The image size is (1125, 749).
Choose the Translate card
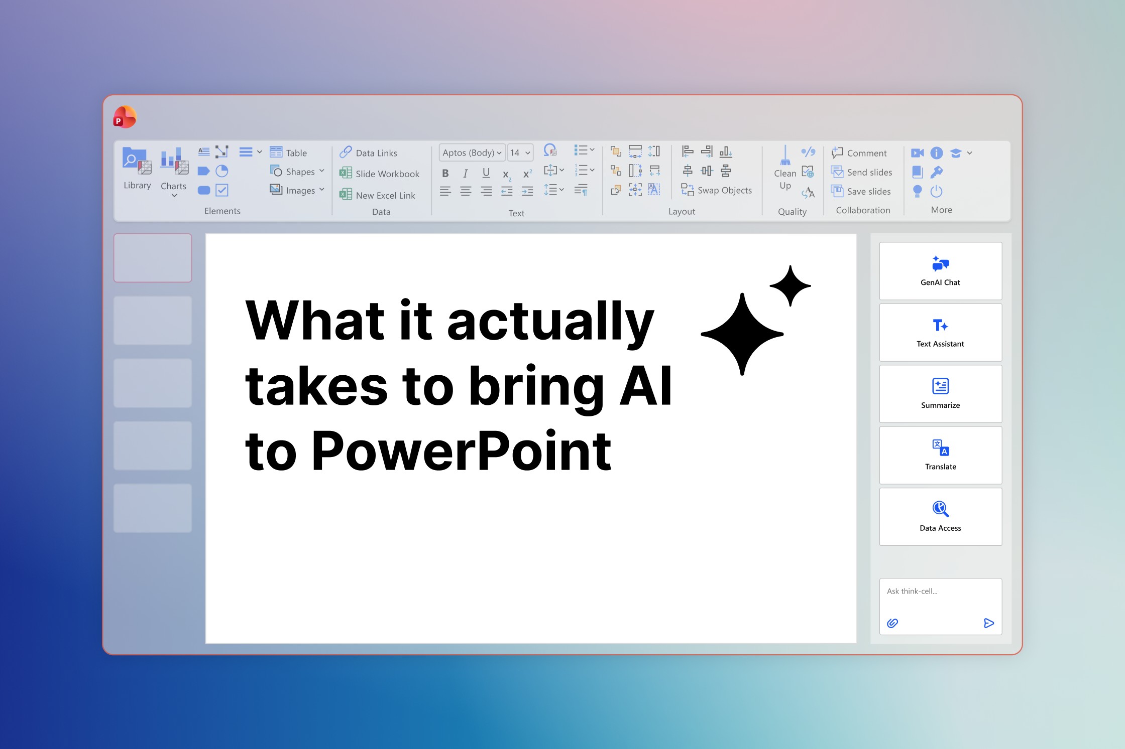tap(941, 456)
